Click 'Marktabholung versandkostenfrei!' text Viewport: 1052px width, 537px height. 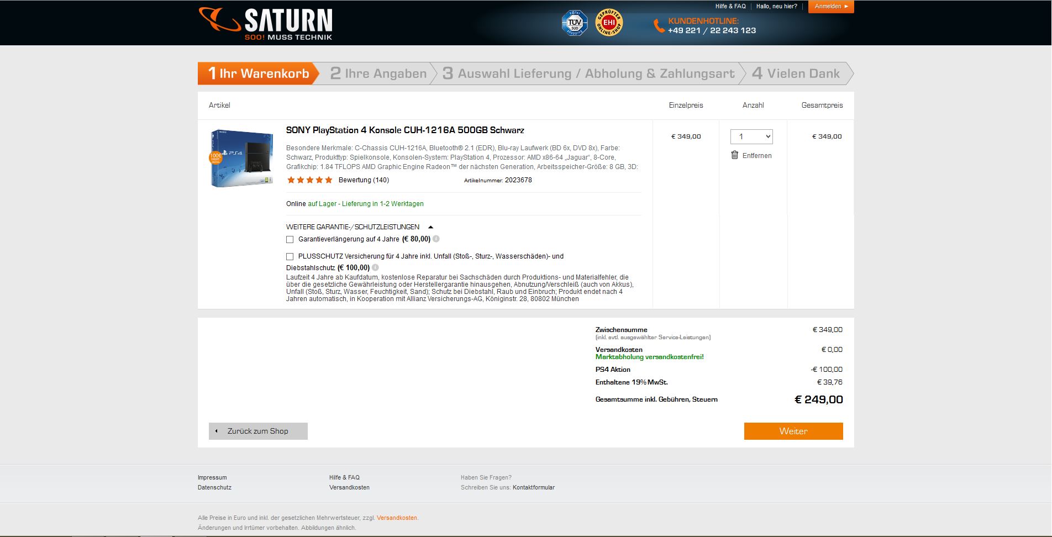tap(650, 357)
